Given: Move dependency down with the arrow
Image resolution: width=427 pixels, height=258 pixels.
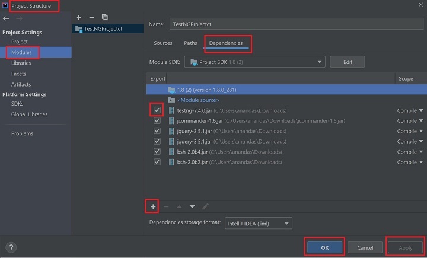Looking at the screenshot, I should pyautogui.click(x=192, y=206).
